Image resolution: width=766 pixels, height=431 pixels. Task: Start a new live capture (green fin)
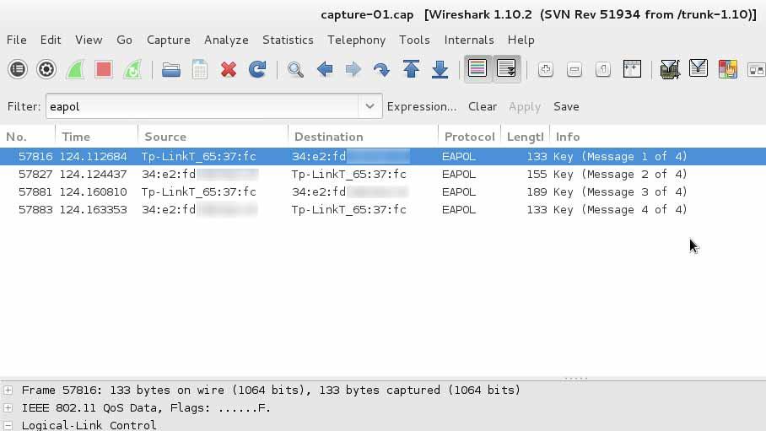75,69
